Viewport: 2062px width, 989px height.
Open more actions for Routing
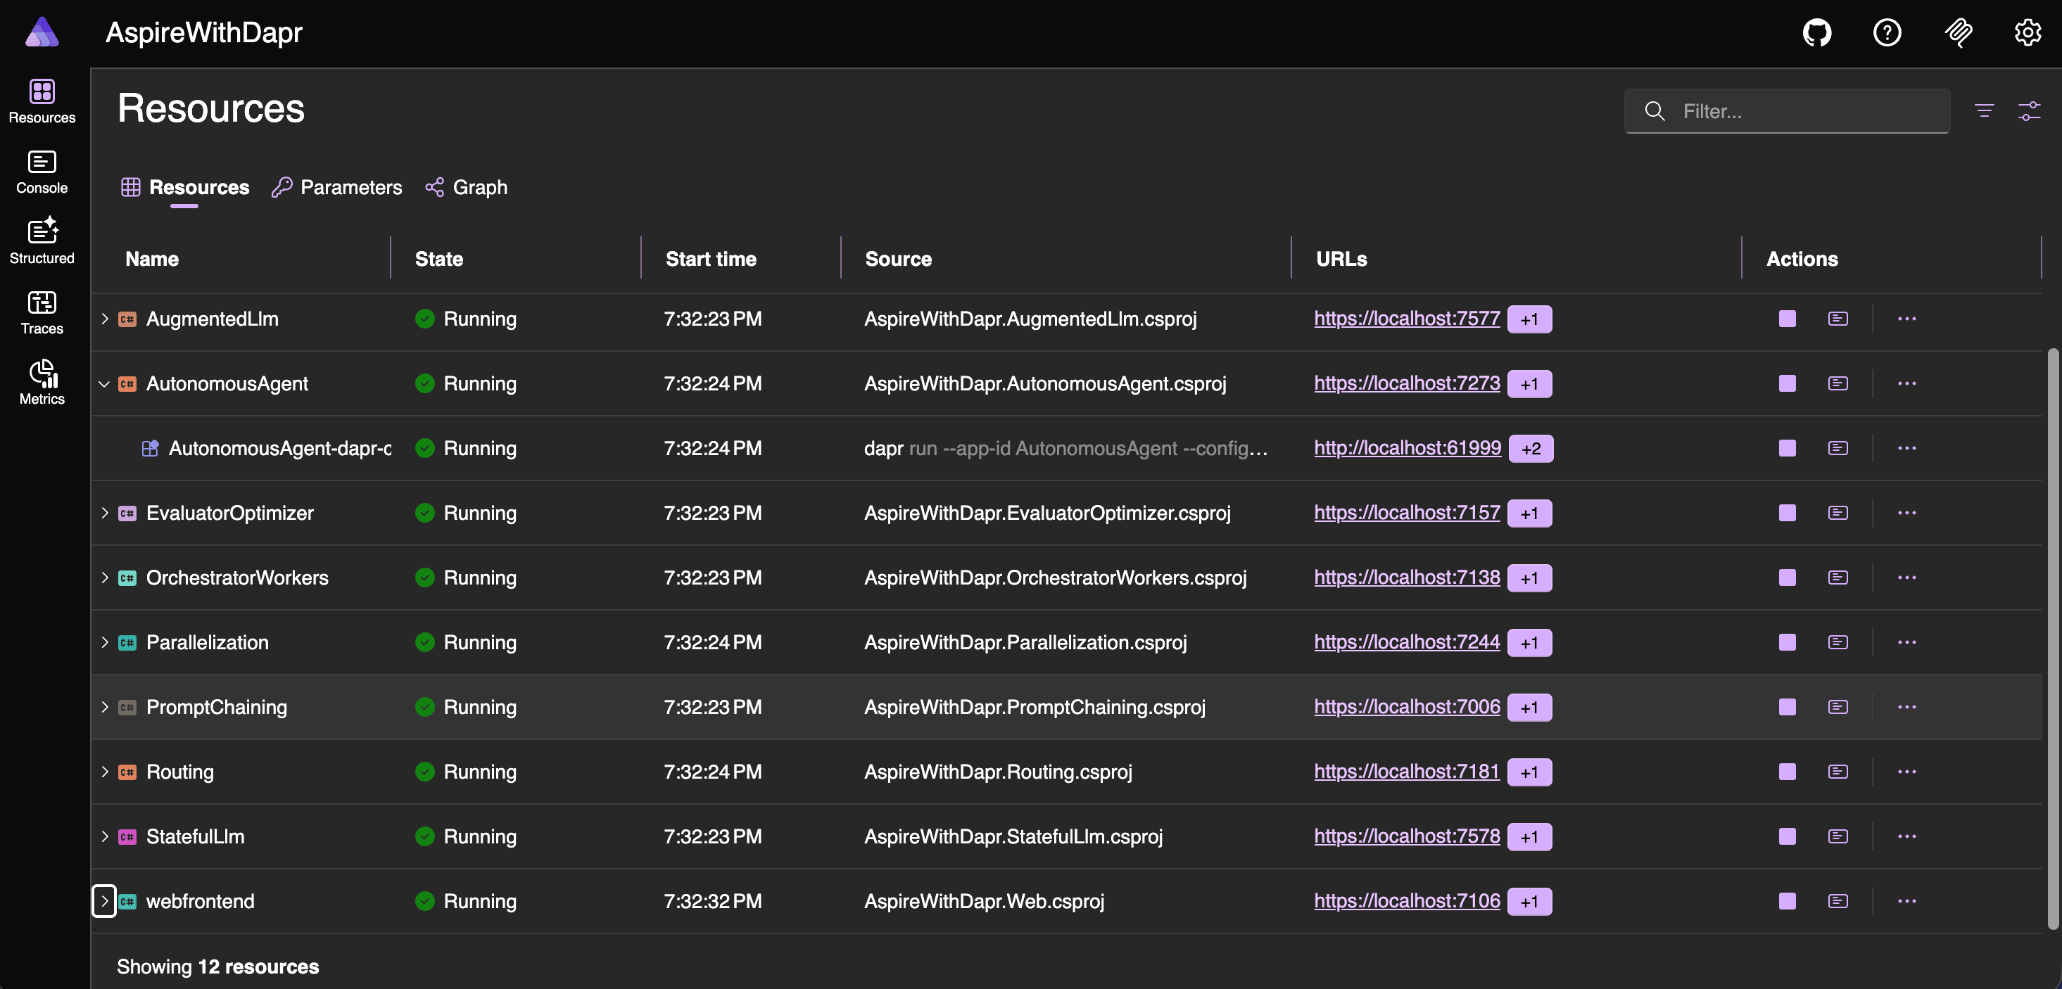click(1906, 772)
